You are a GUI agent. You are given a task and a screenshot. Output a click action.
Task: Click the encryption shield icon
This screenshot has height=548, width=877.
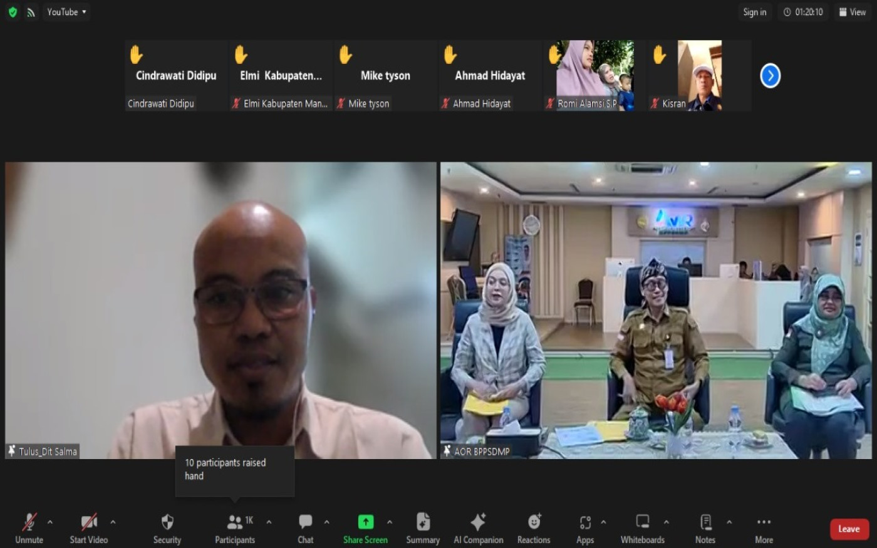click(13, 12)
